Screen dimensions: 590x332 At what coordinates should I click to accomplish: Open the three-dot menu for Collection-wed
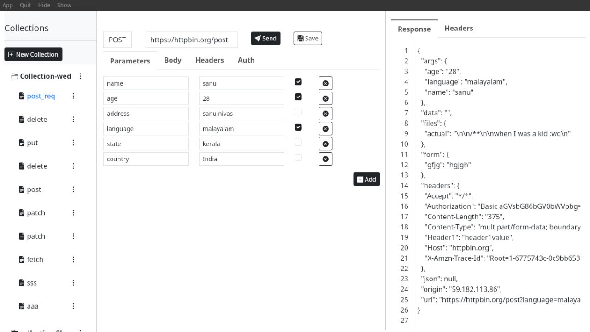[81, 76]
